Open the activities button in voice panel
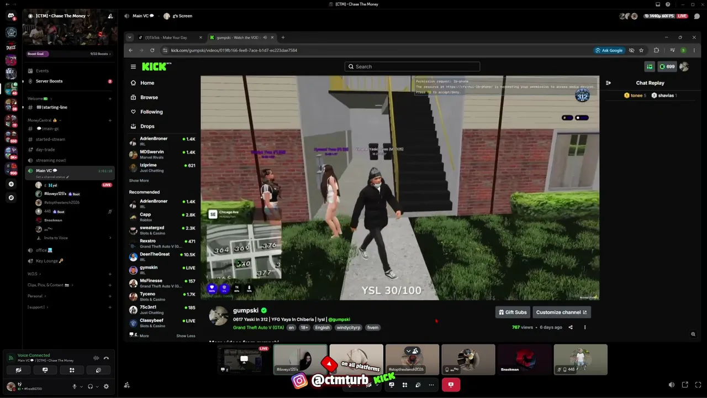Image resolution: width=707 pixels, height=398 pixels. coord(72,370)
